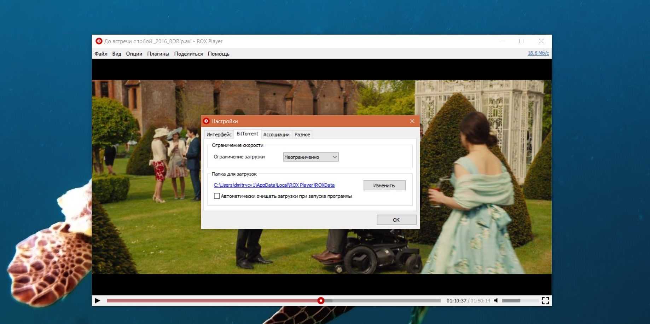Open the ROXData download folder path link

coord(274,185)
